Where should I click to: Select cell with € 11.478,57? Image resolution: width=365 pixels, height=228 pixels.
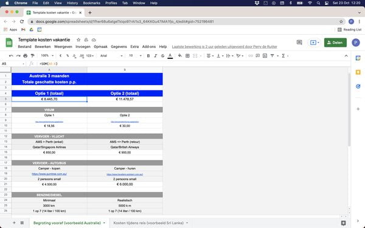pos(125,99)
